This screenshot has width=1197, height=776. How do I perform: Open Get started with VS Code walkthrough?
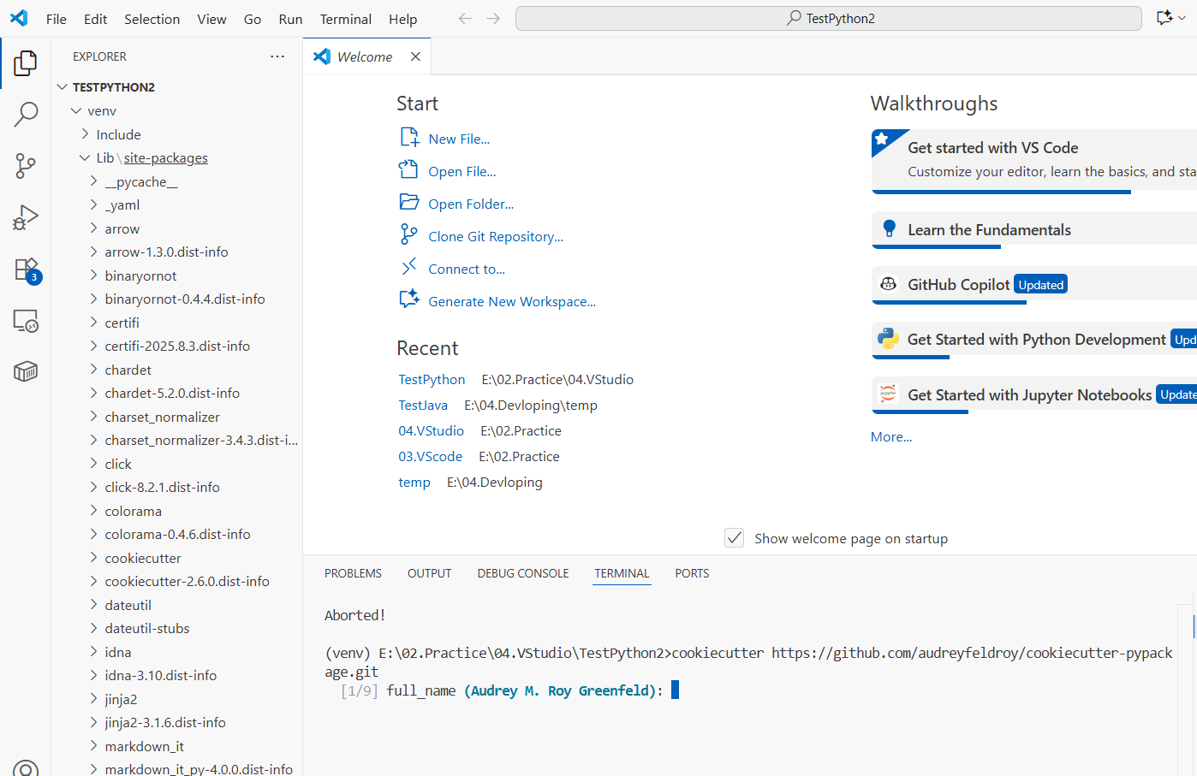pos(1034,161)
